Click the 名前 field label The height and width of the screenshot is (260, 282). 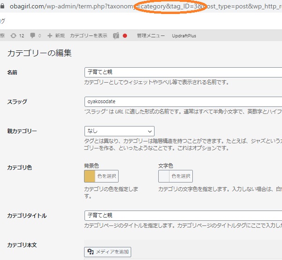point(12,72)
